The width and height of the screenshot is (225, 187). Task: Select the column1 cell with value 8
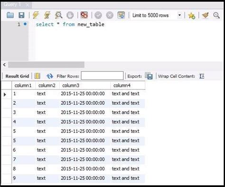(x=24, y=168)
